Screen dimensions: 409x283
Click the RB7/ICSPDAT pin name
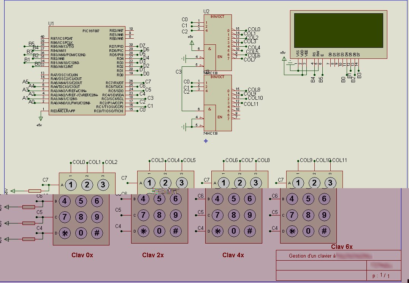click(x=62, y=39)
